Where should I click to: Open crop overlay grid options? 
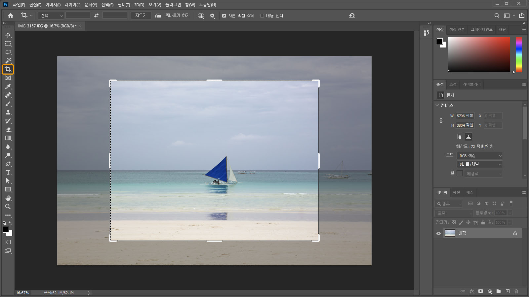pos(201,16)
